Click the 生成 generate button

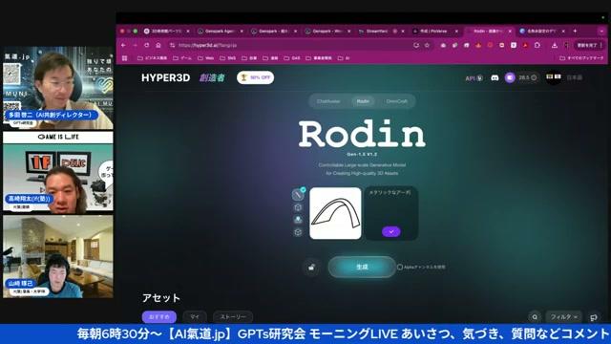click(362, 267)
